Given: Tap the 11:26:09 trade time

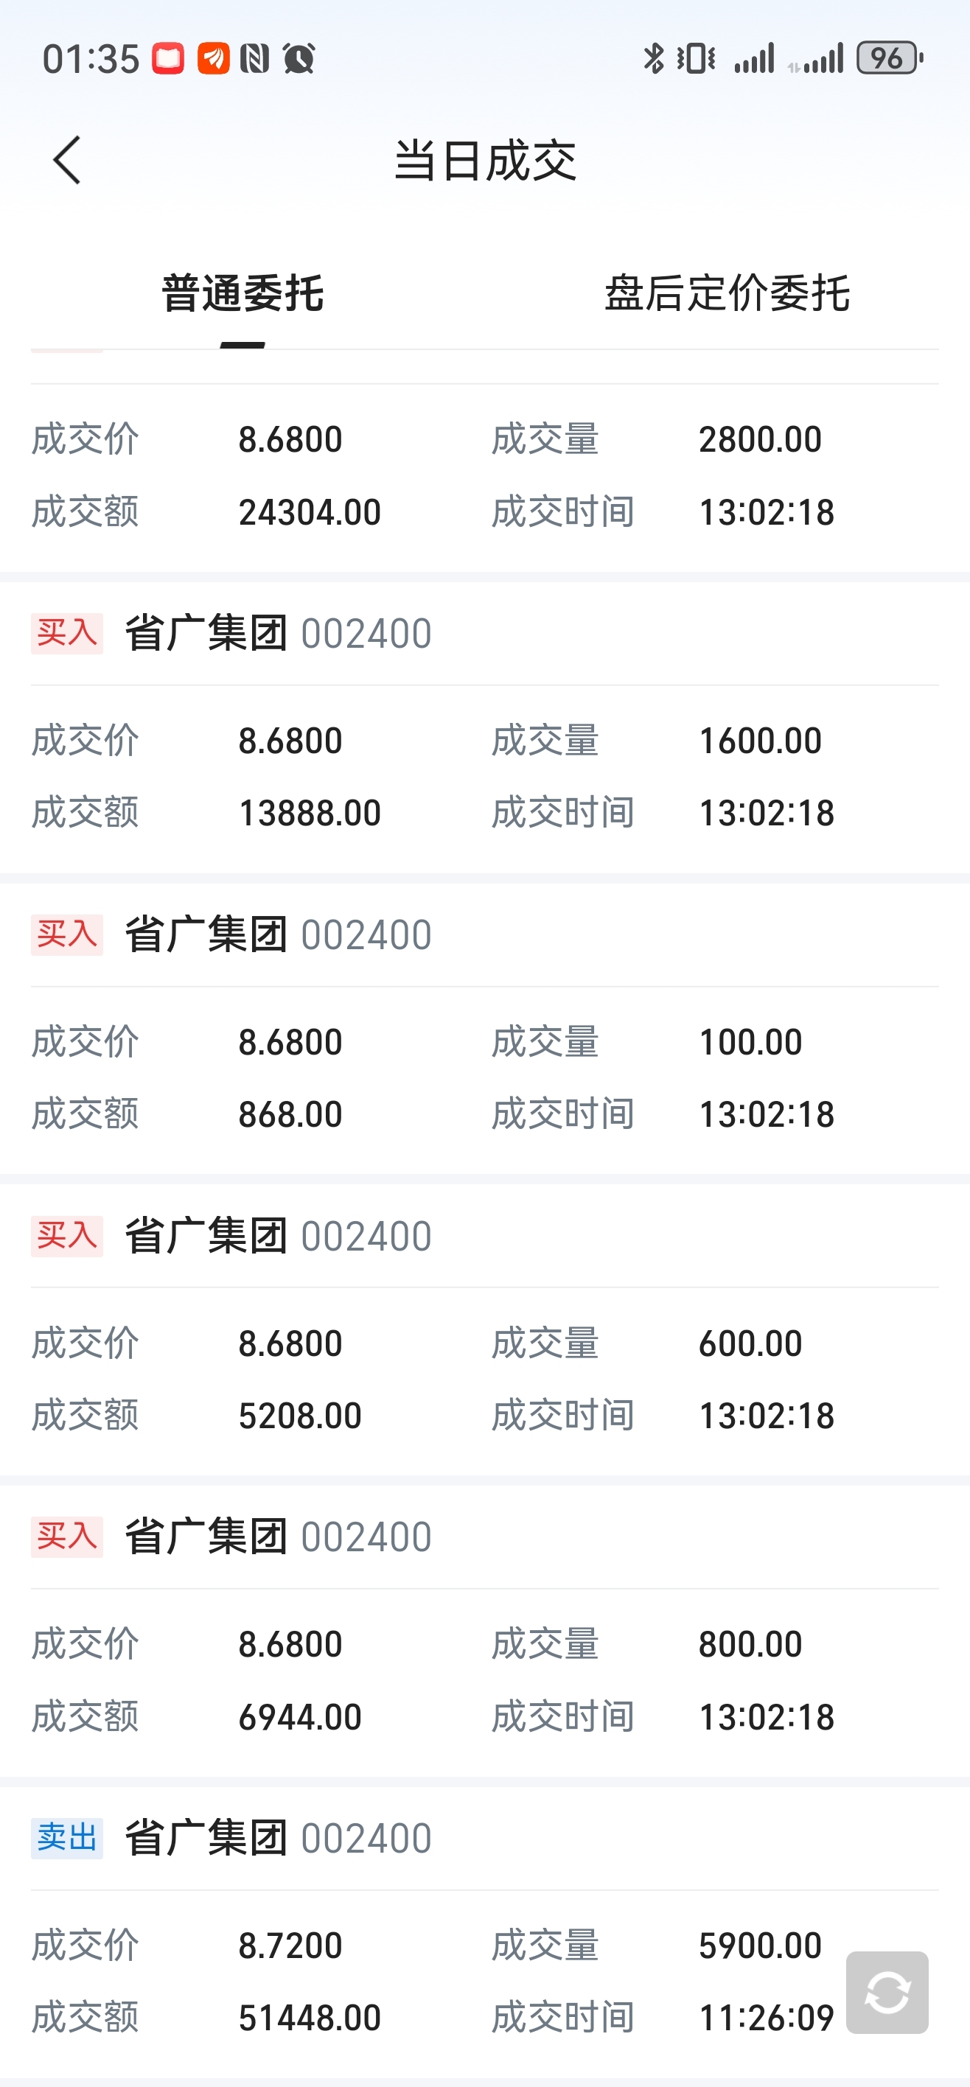Looking at the screenshot, I should tap(766, 2017).
